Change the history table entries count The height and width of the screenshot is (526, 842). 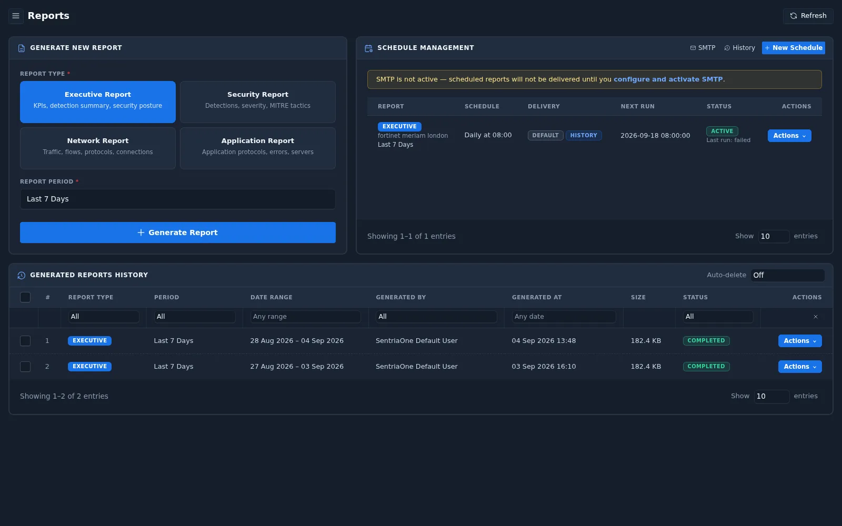click(771, 396)
